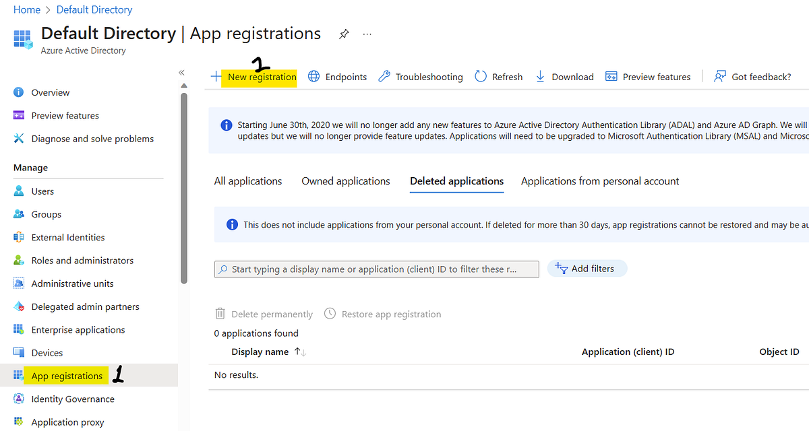Switch to the Owned applications tab
The width and height of the screenshot is (809, 431).
[345, 180]
